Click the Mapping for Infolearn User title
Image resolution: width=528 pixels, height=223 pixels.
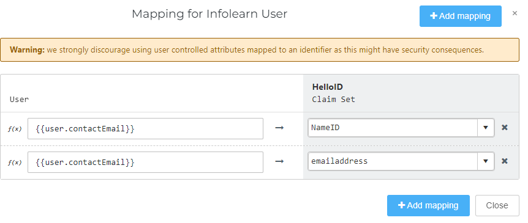[x=209, y=14]
